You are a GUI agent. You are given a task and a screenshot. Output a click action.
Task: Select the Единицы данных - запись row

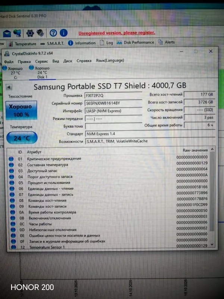[x=109, y=194]
